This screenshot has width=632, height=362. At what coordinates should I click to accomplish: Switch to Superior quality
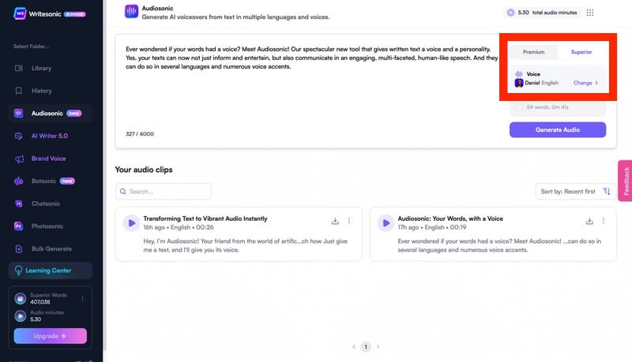581,52
